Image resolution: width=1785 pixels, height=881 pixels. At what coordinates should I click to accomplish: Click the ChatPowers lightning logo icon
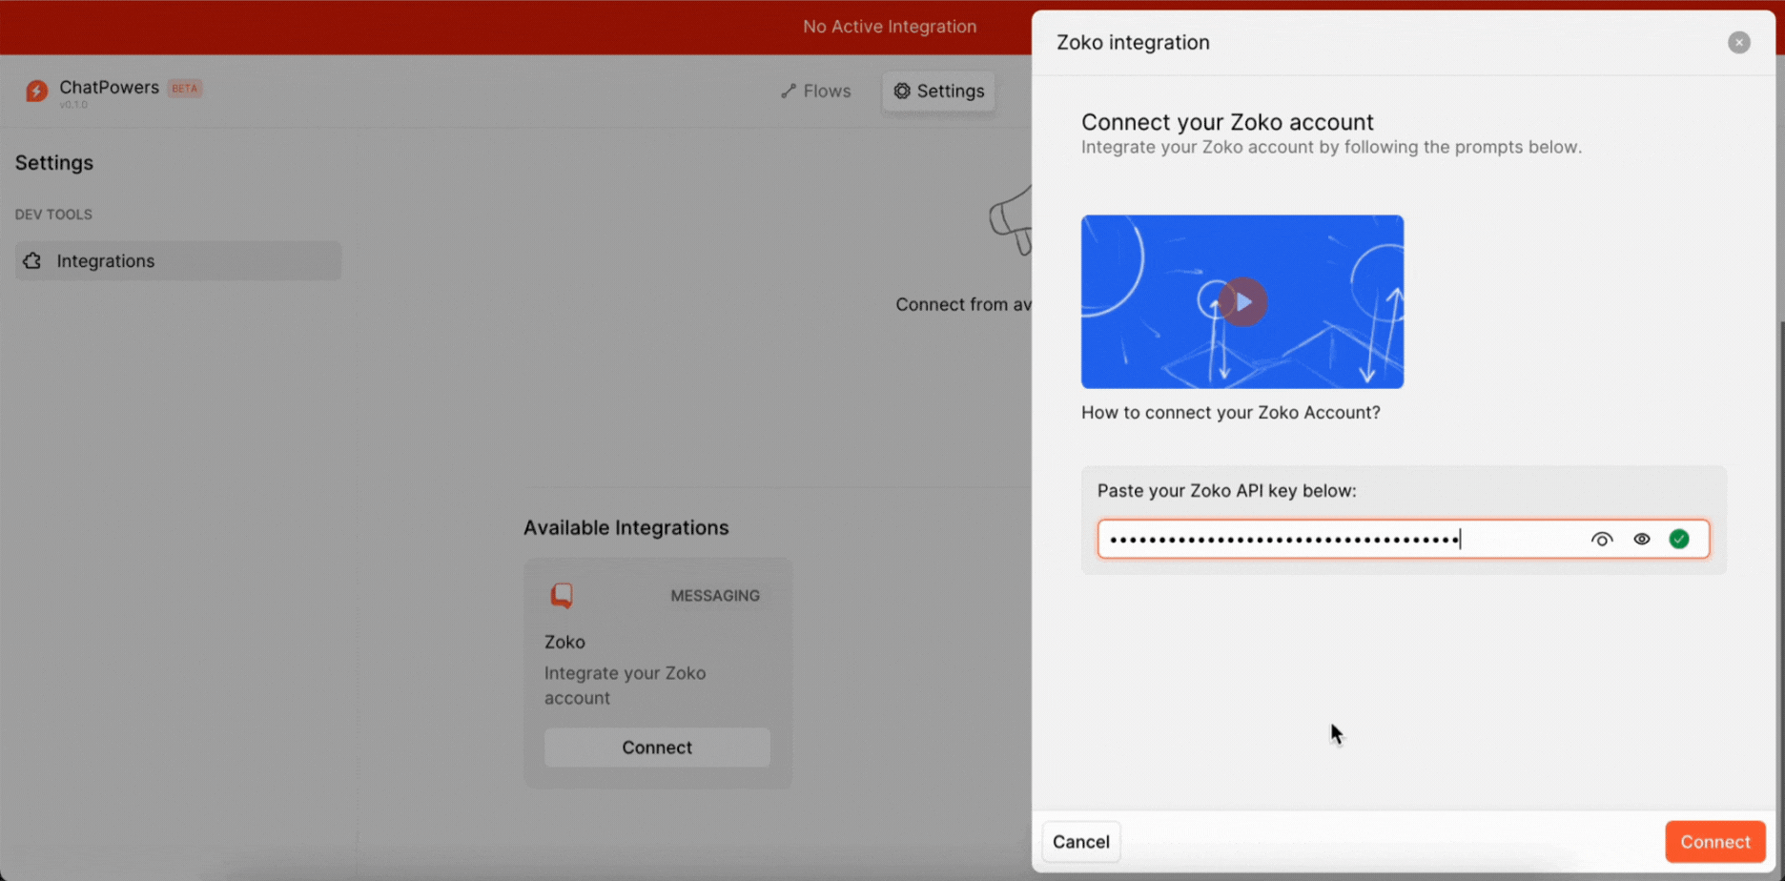36,91
